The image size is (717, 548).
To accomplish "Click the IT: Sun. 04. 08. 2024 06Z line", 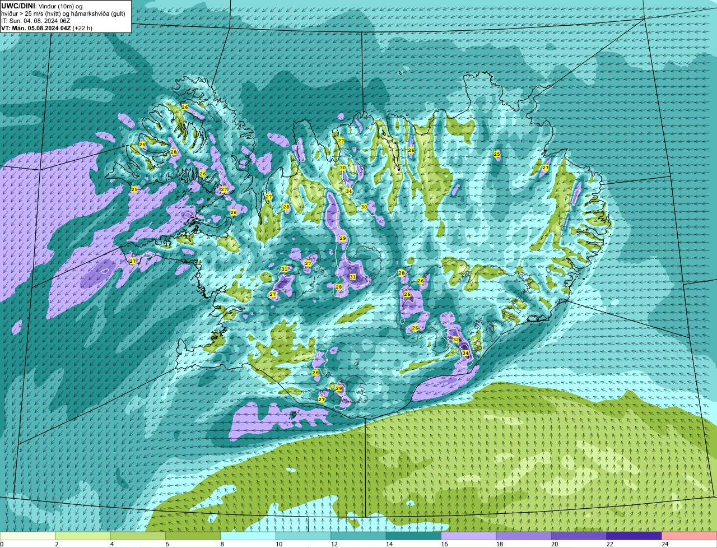I will 36,21.
